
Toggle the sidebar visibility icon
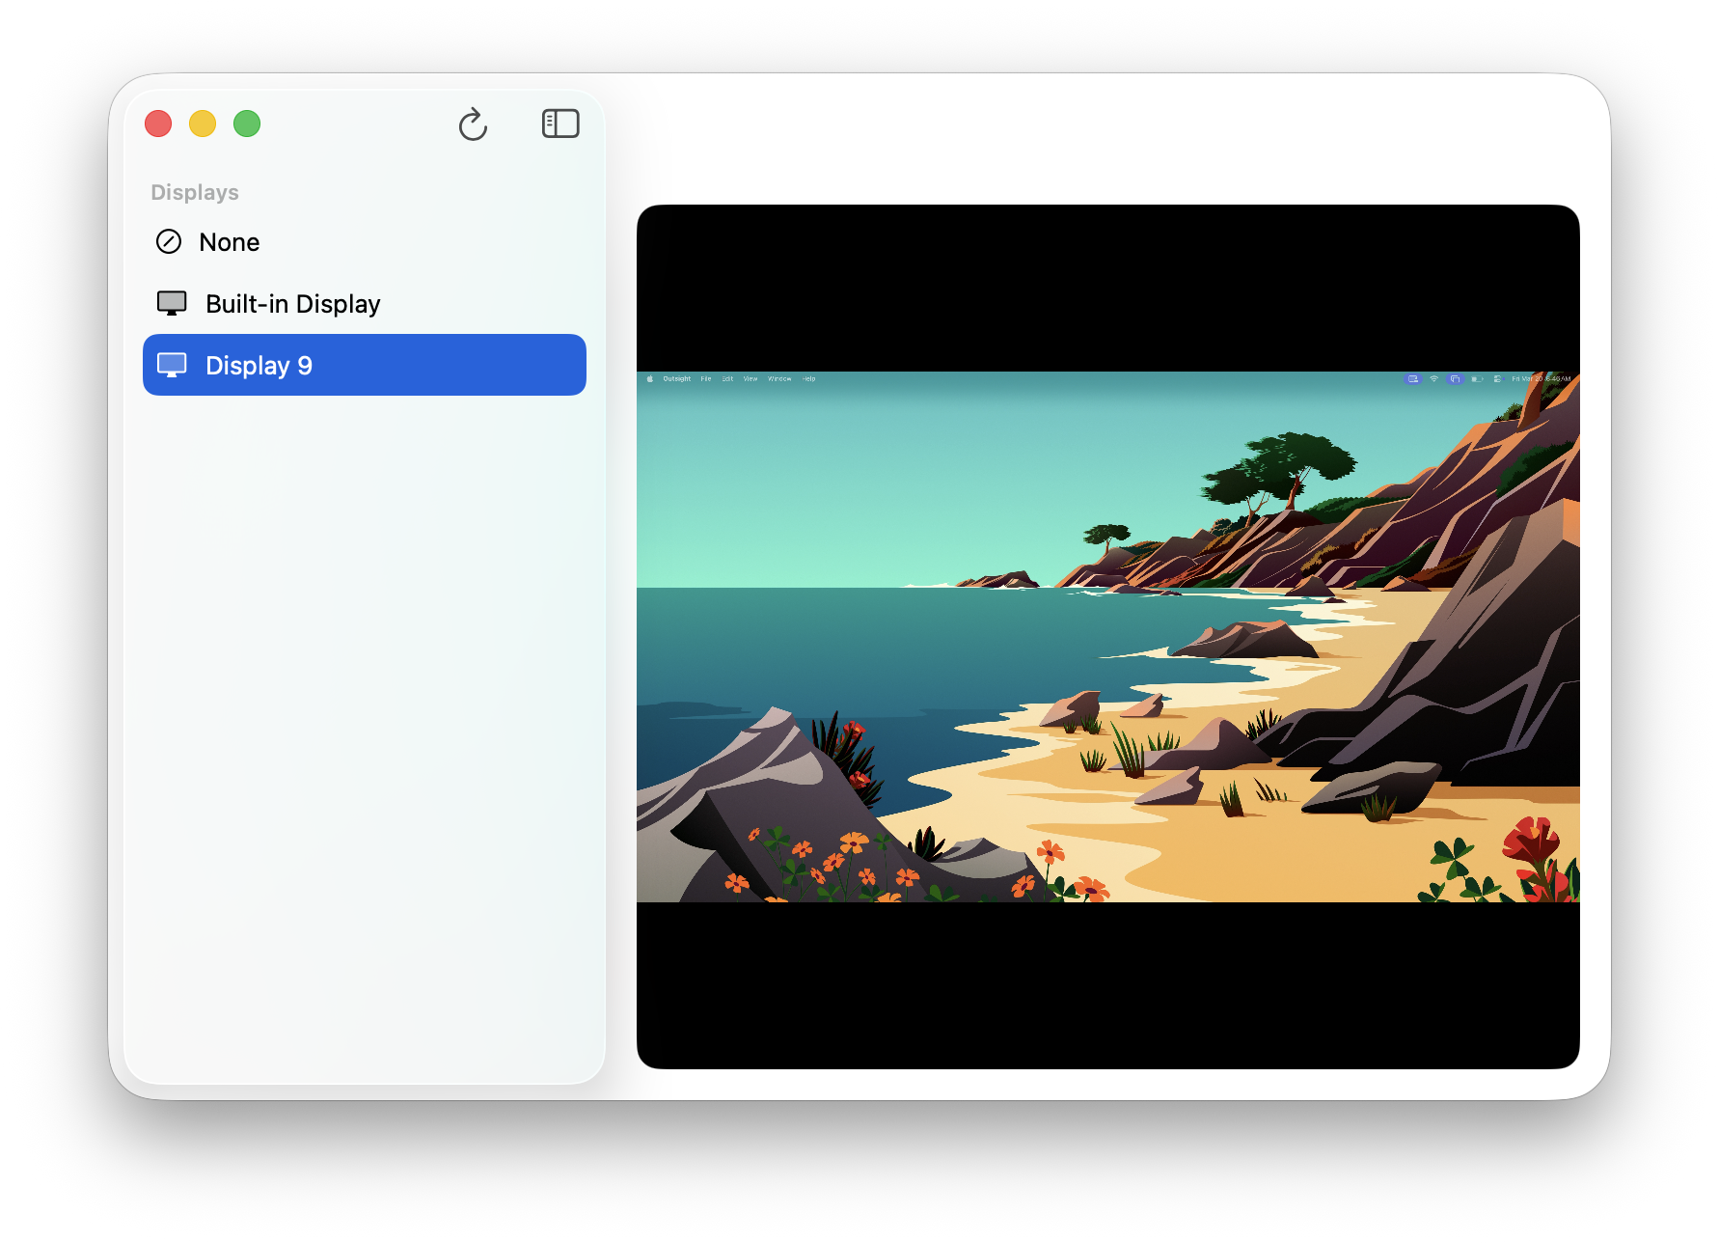click(x=560, y=124)
